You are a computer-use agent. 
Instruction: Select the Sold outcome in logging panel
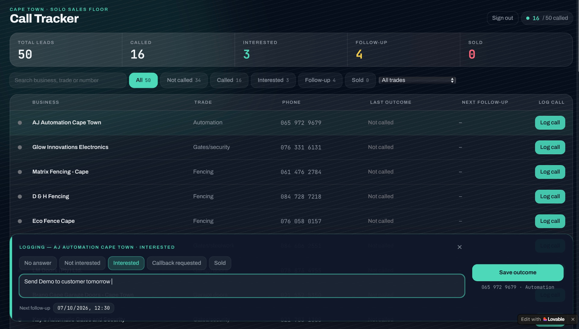tap(220, 263)
